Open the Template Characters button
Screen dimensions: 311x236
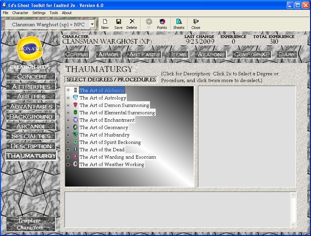point(31,224)
